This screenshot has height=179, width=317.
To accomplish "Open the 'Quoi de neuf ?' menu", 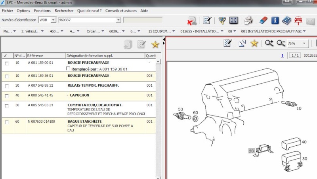I will 90,11.
